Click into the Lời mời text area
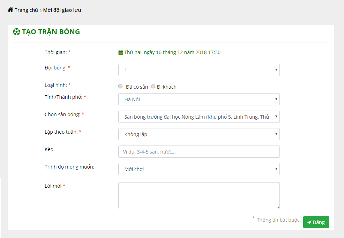 pos(199,196)
